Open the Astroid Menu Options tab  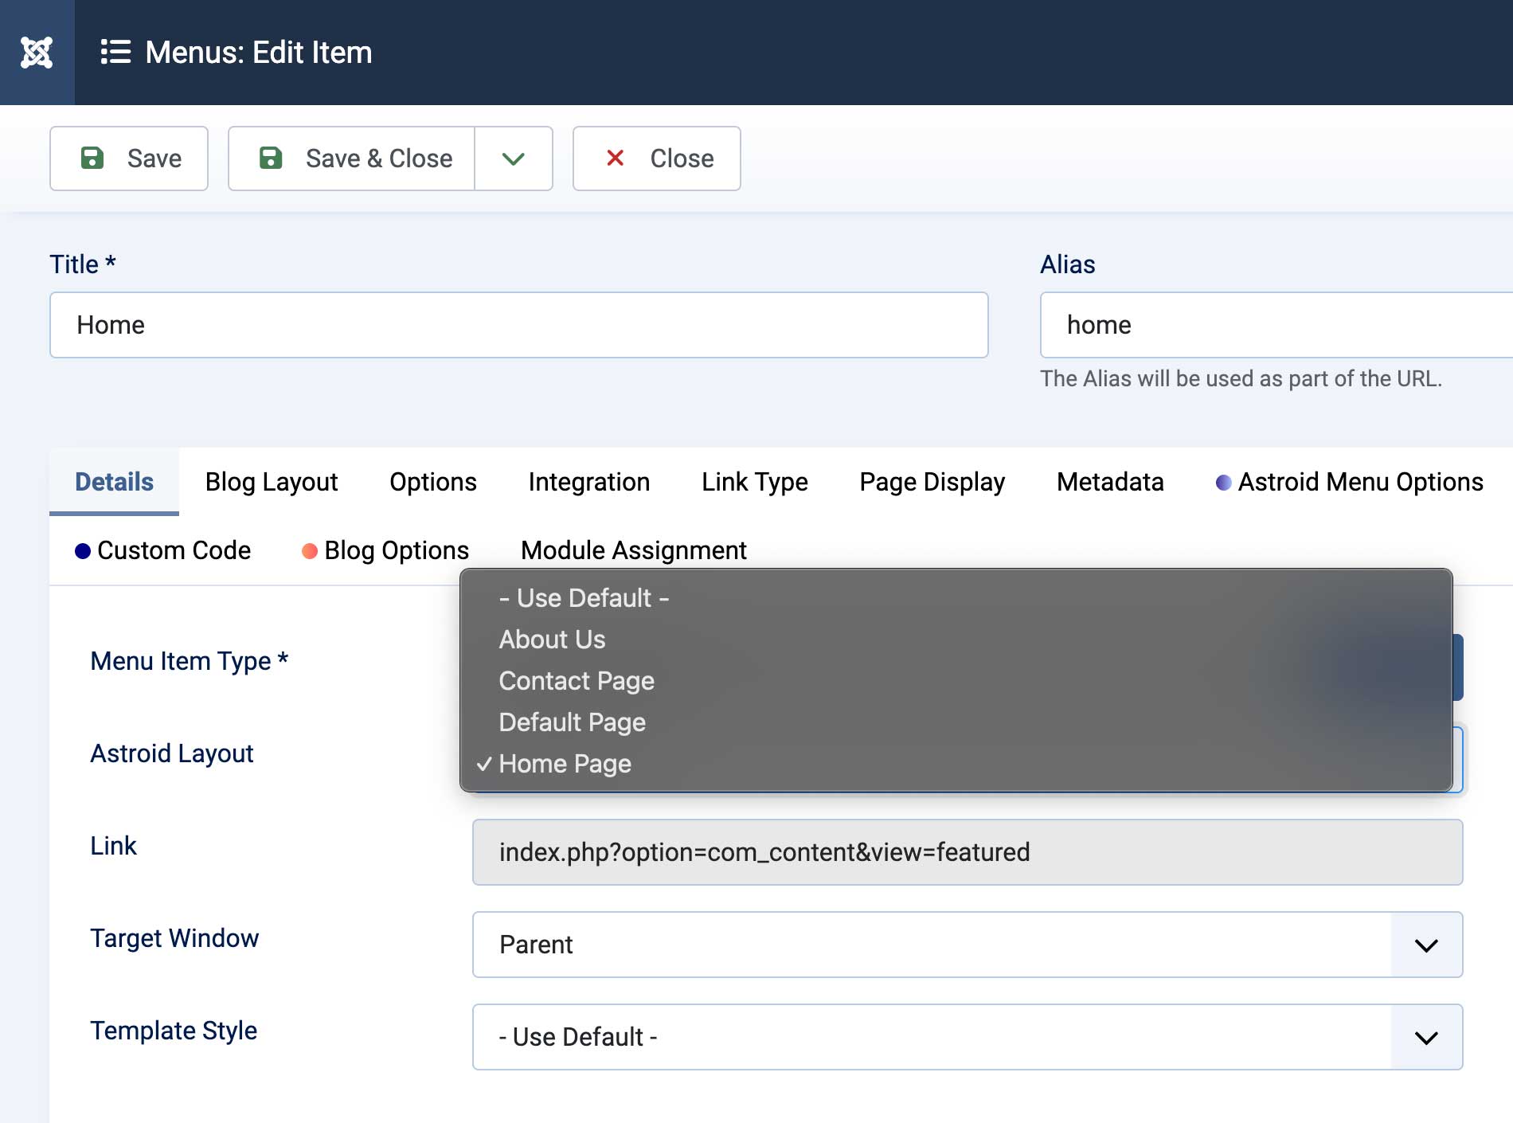tap(1350, 482)
